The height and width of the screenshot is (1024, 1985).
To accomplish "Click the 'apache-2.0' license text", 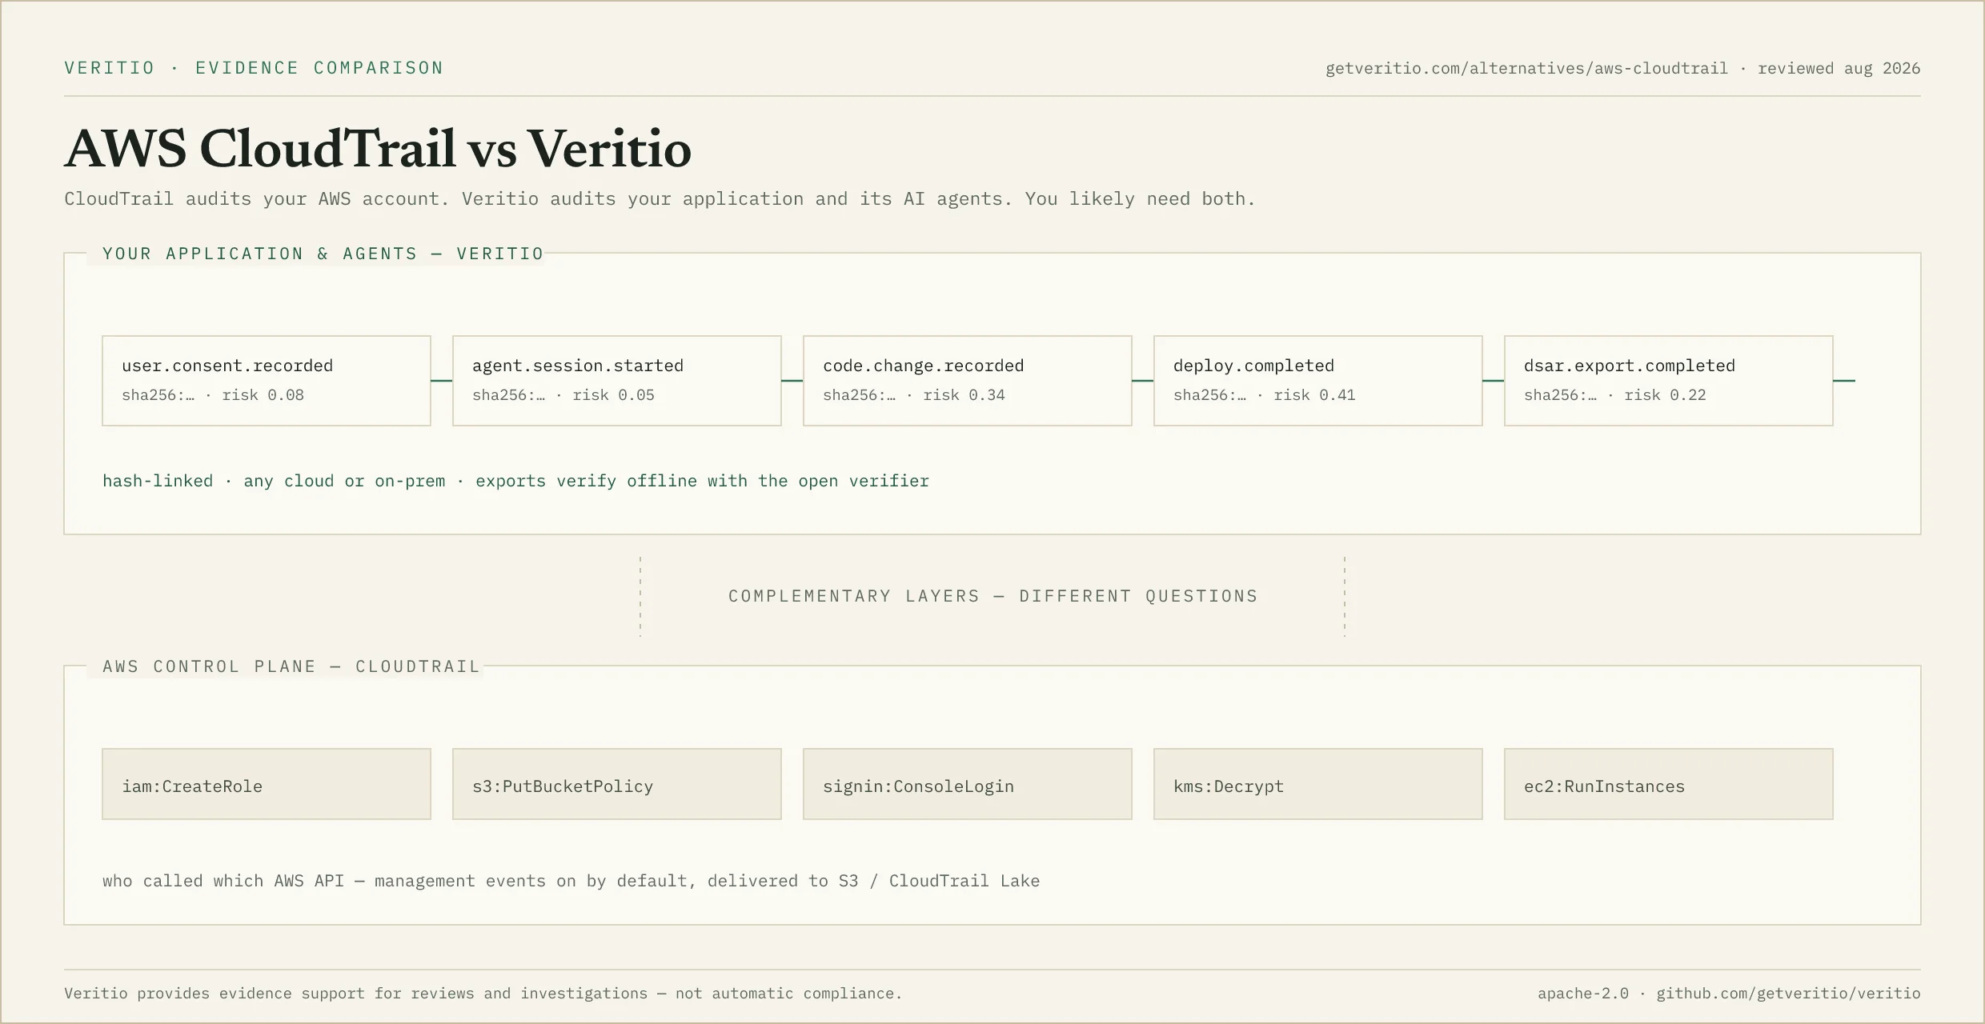I will point(1583,994).
